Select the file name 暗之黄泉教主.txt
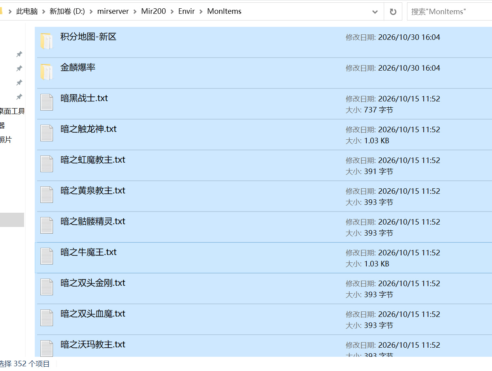 click(x=93, y=191)
